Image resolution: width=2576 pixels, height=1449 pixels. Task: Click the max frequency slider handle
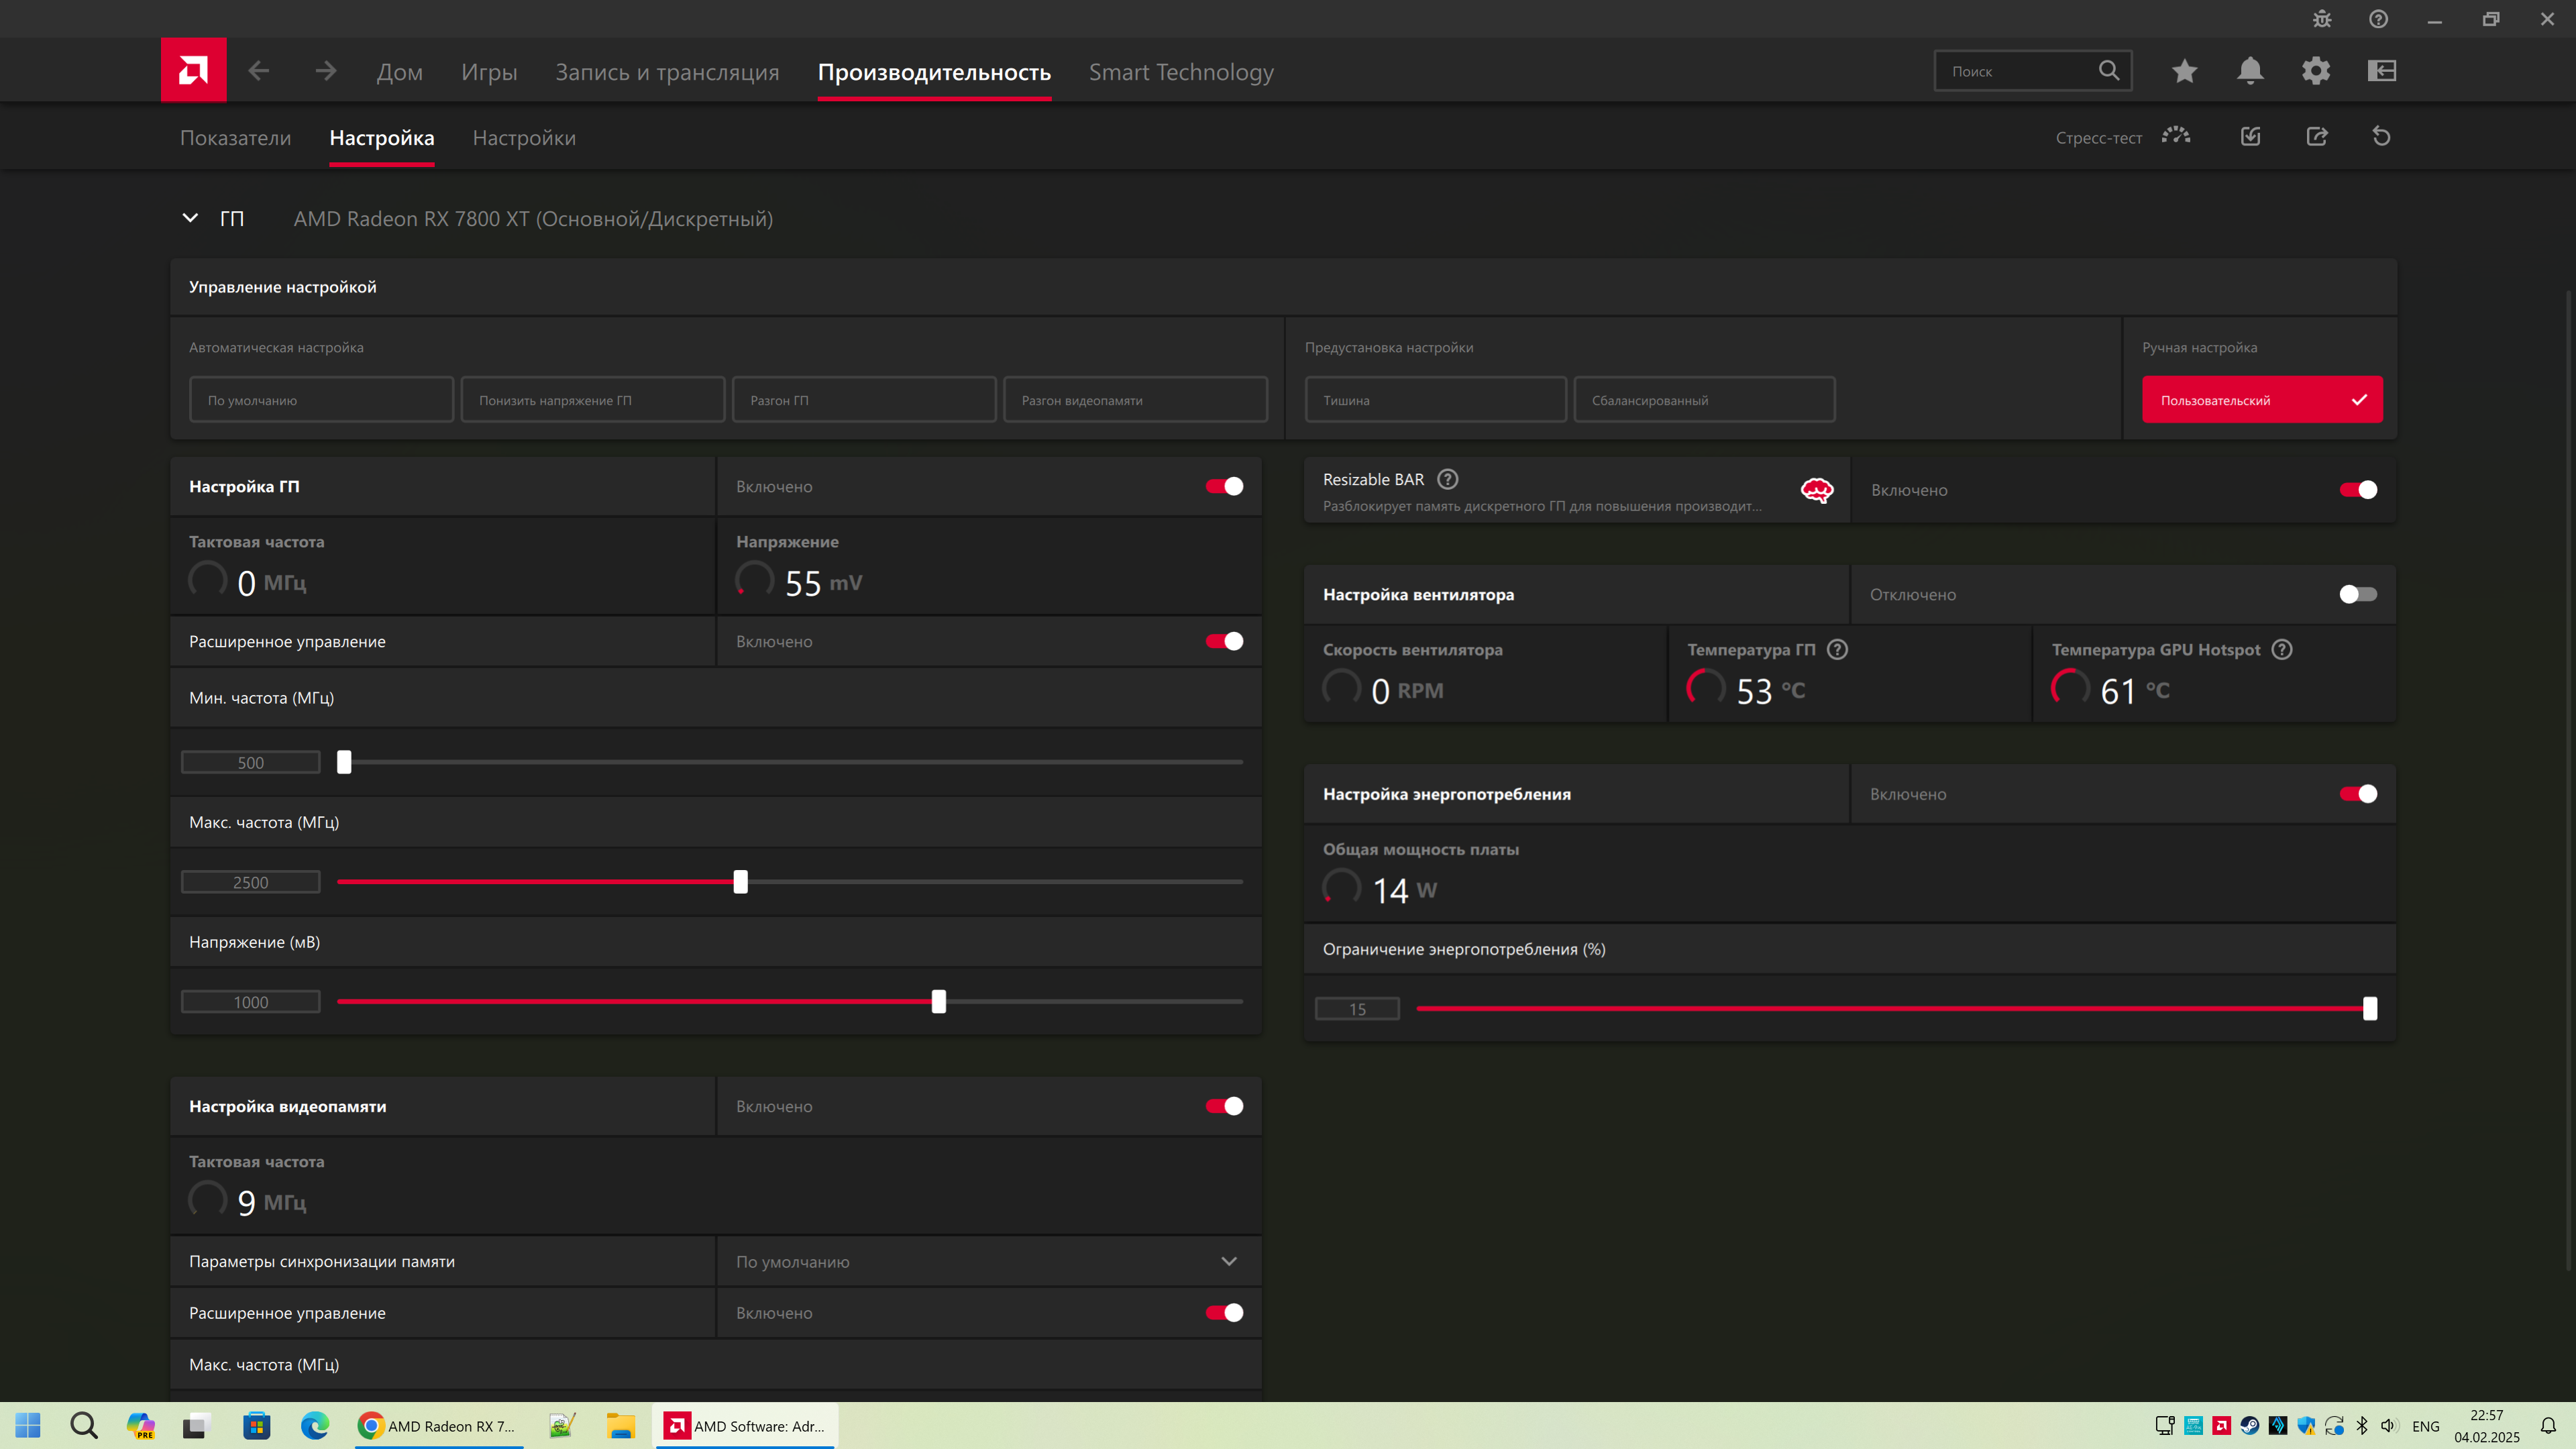pos(740,882)
